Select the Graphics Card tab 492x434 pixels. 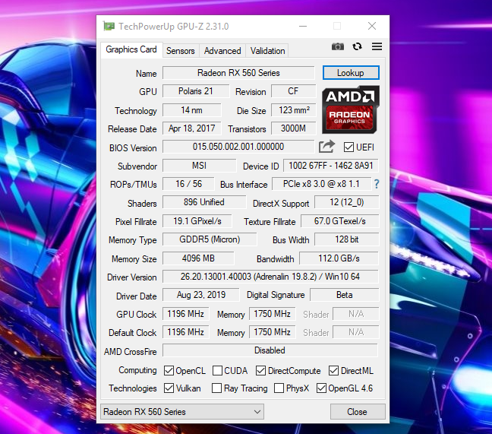(131, 49)
